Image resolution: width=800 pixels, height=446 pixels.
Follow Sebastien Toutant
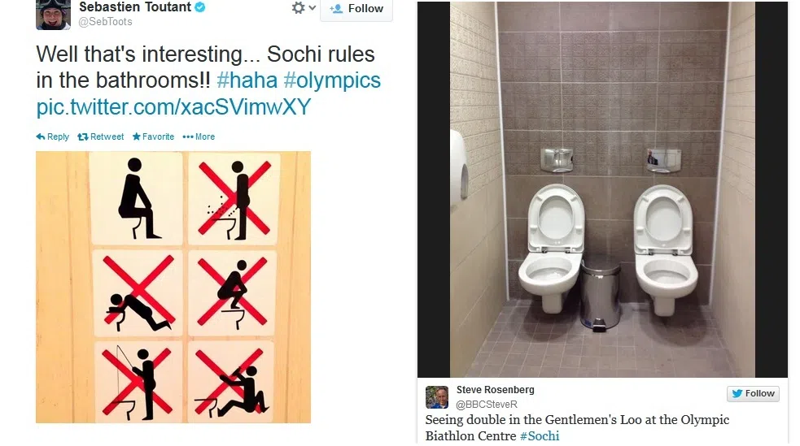coord(356,9)
